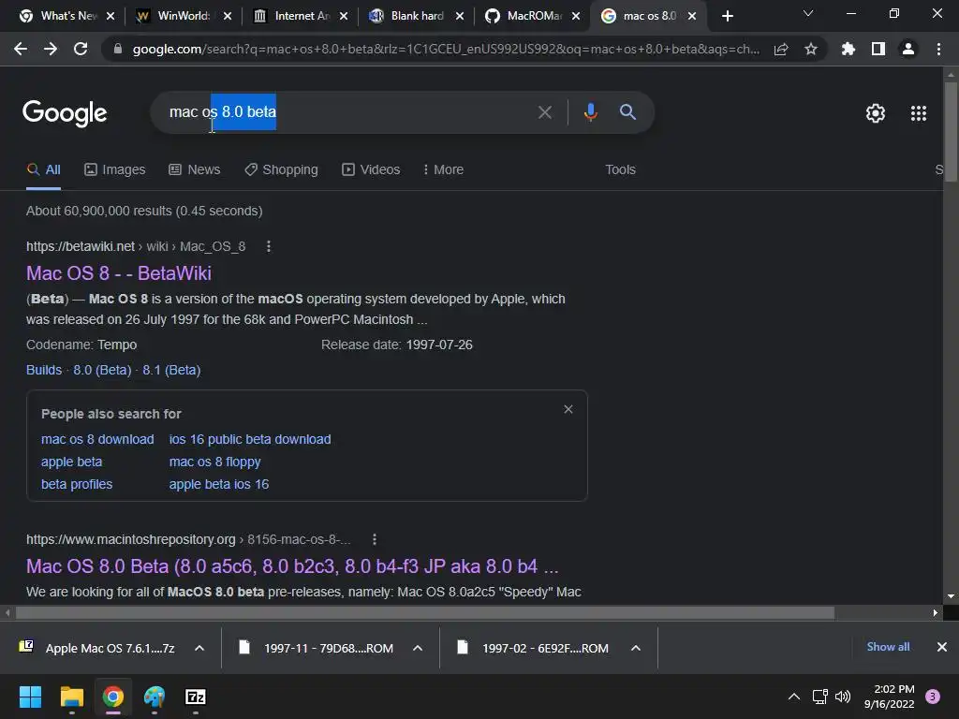Search for beta profiles

(x=77, y=484)
